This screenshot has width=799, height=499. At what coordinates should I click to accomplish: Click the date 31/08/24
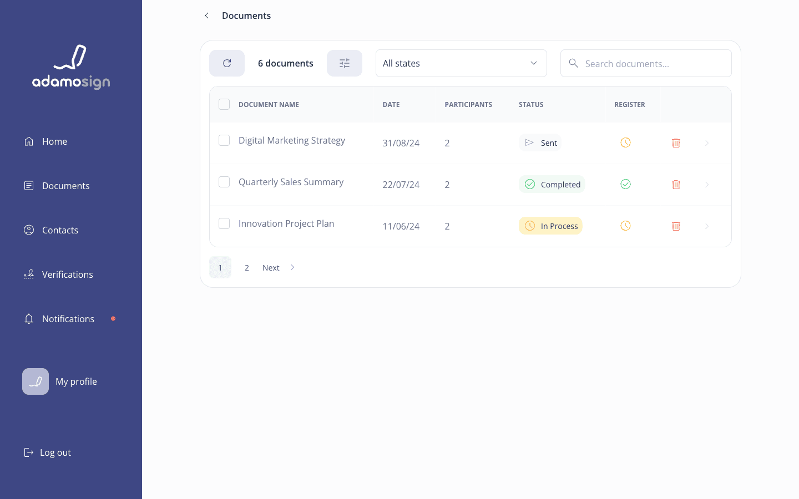tap(401, 143)
